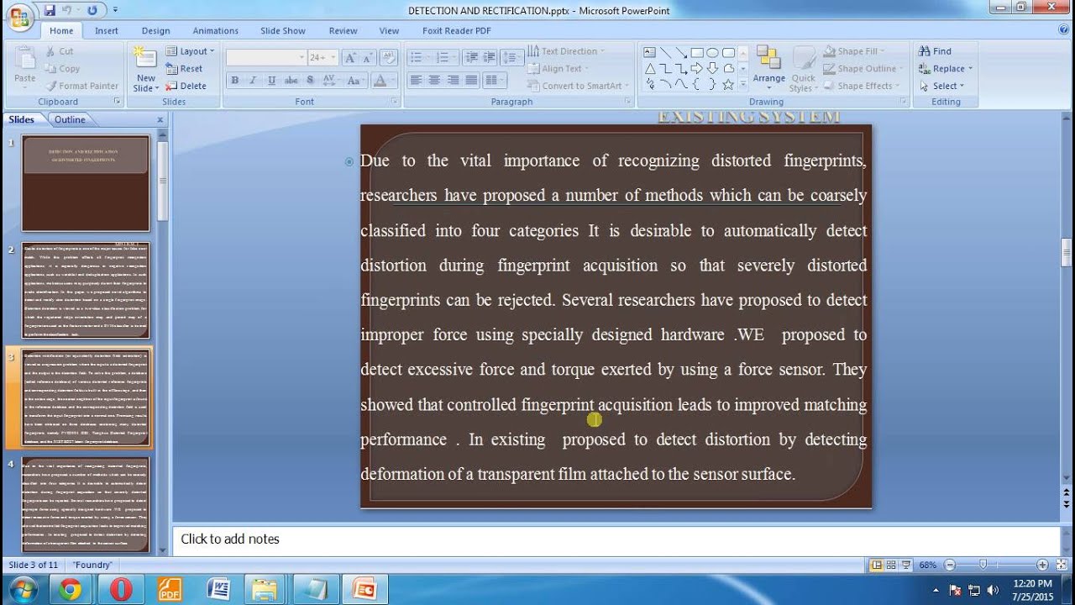The image size is (1075, 605).
Task: Open Google Chrome on taskbar
Action: (x=71, y=589)
